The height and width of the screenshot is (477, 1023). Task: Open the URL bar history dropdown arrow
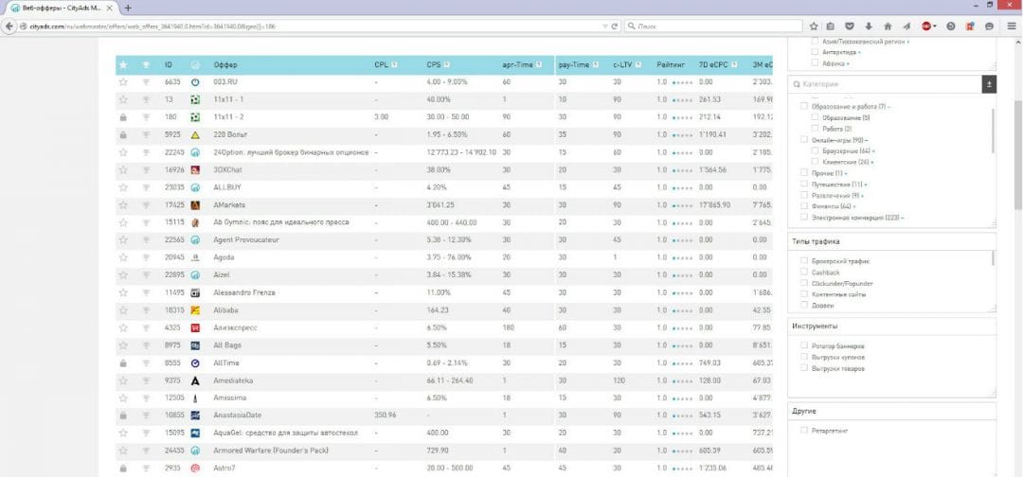(x=604, y=26)
